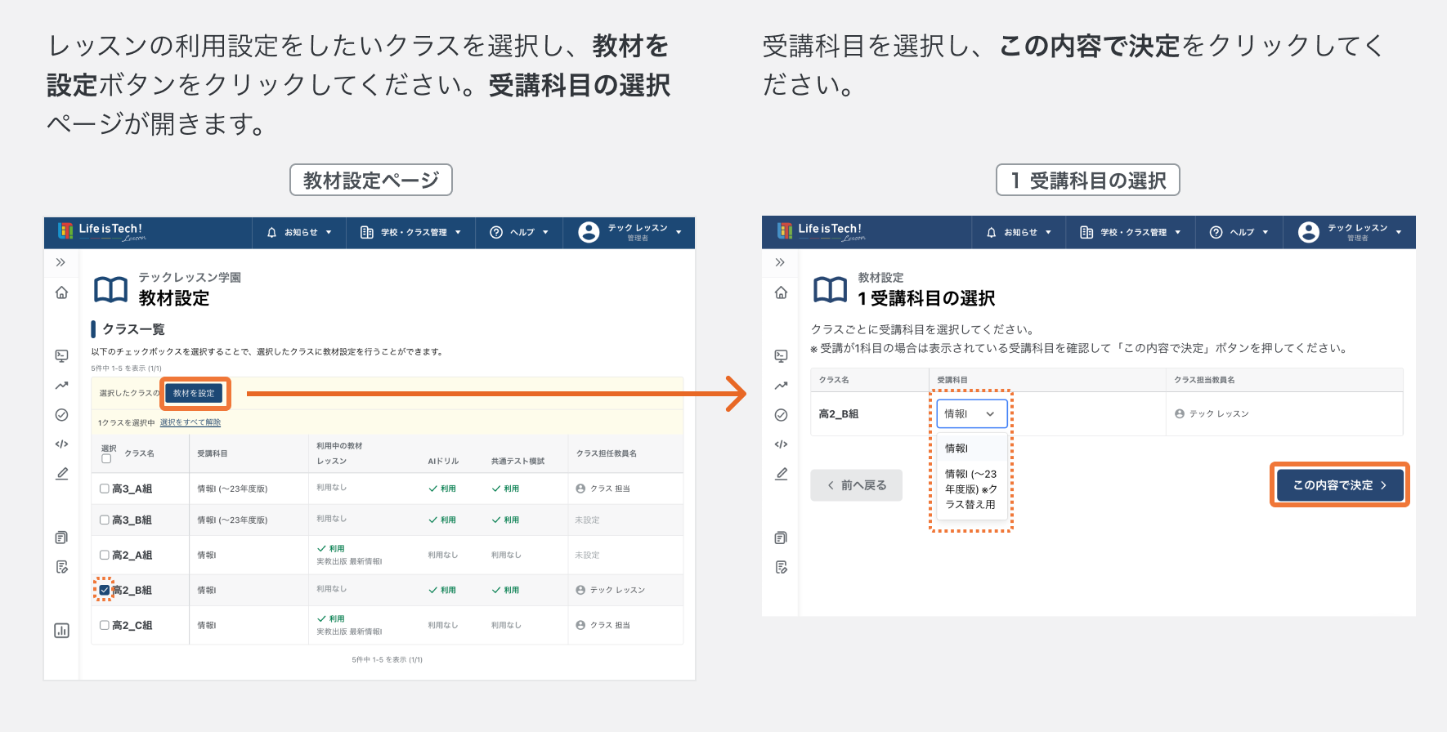Click the user avatar icon in right screenshot
Viewport: 1447px width, 732px height.
coord(1308,233)
